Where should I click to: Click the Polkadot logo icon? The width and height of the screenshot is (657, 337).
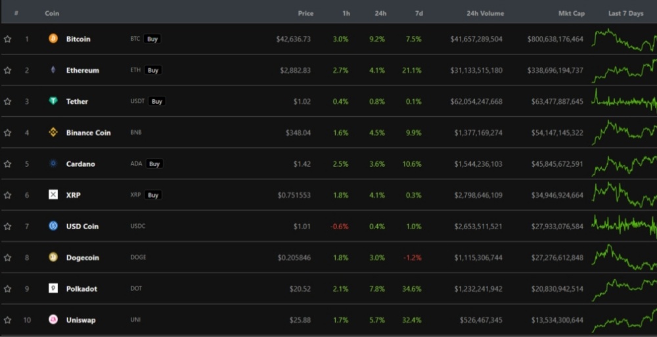(x=53, y=288)
